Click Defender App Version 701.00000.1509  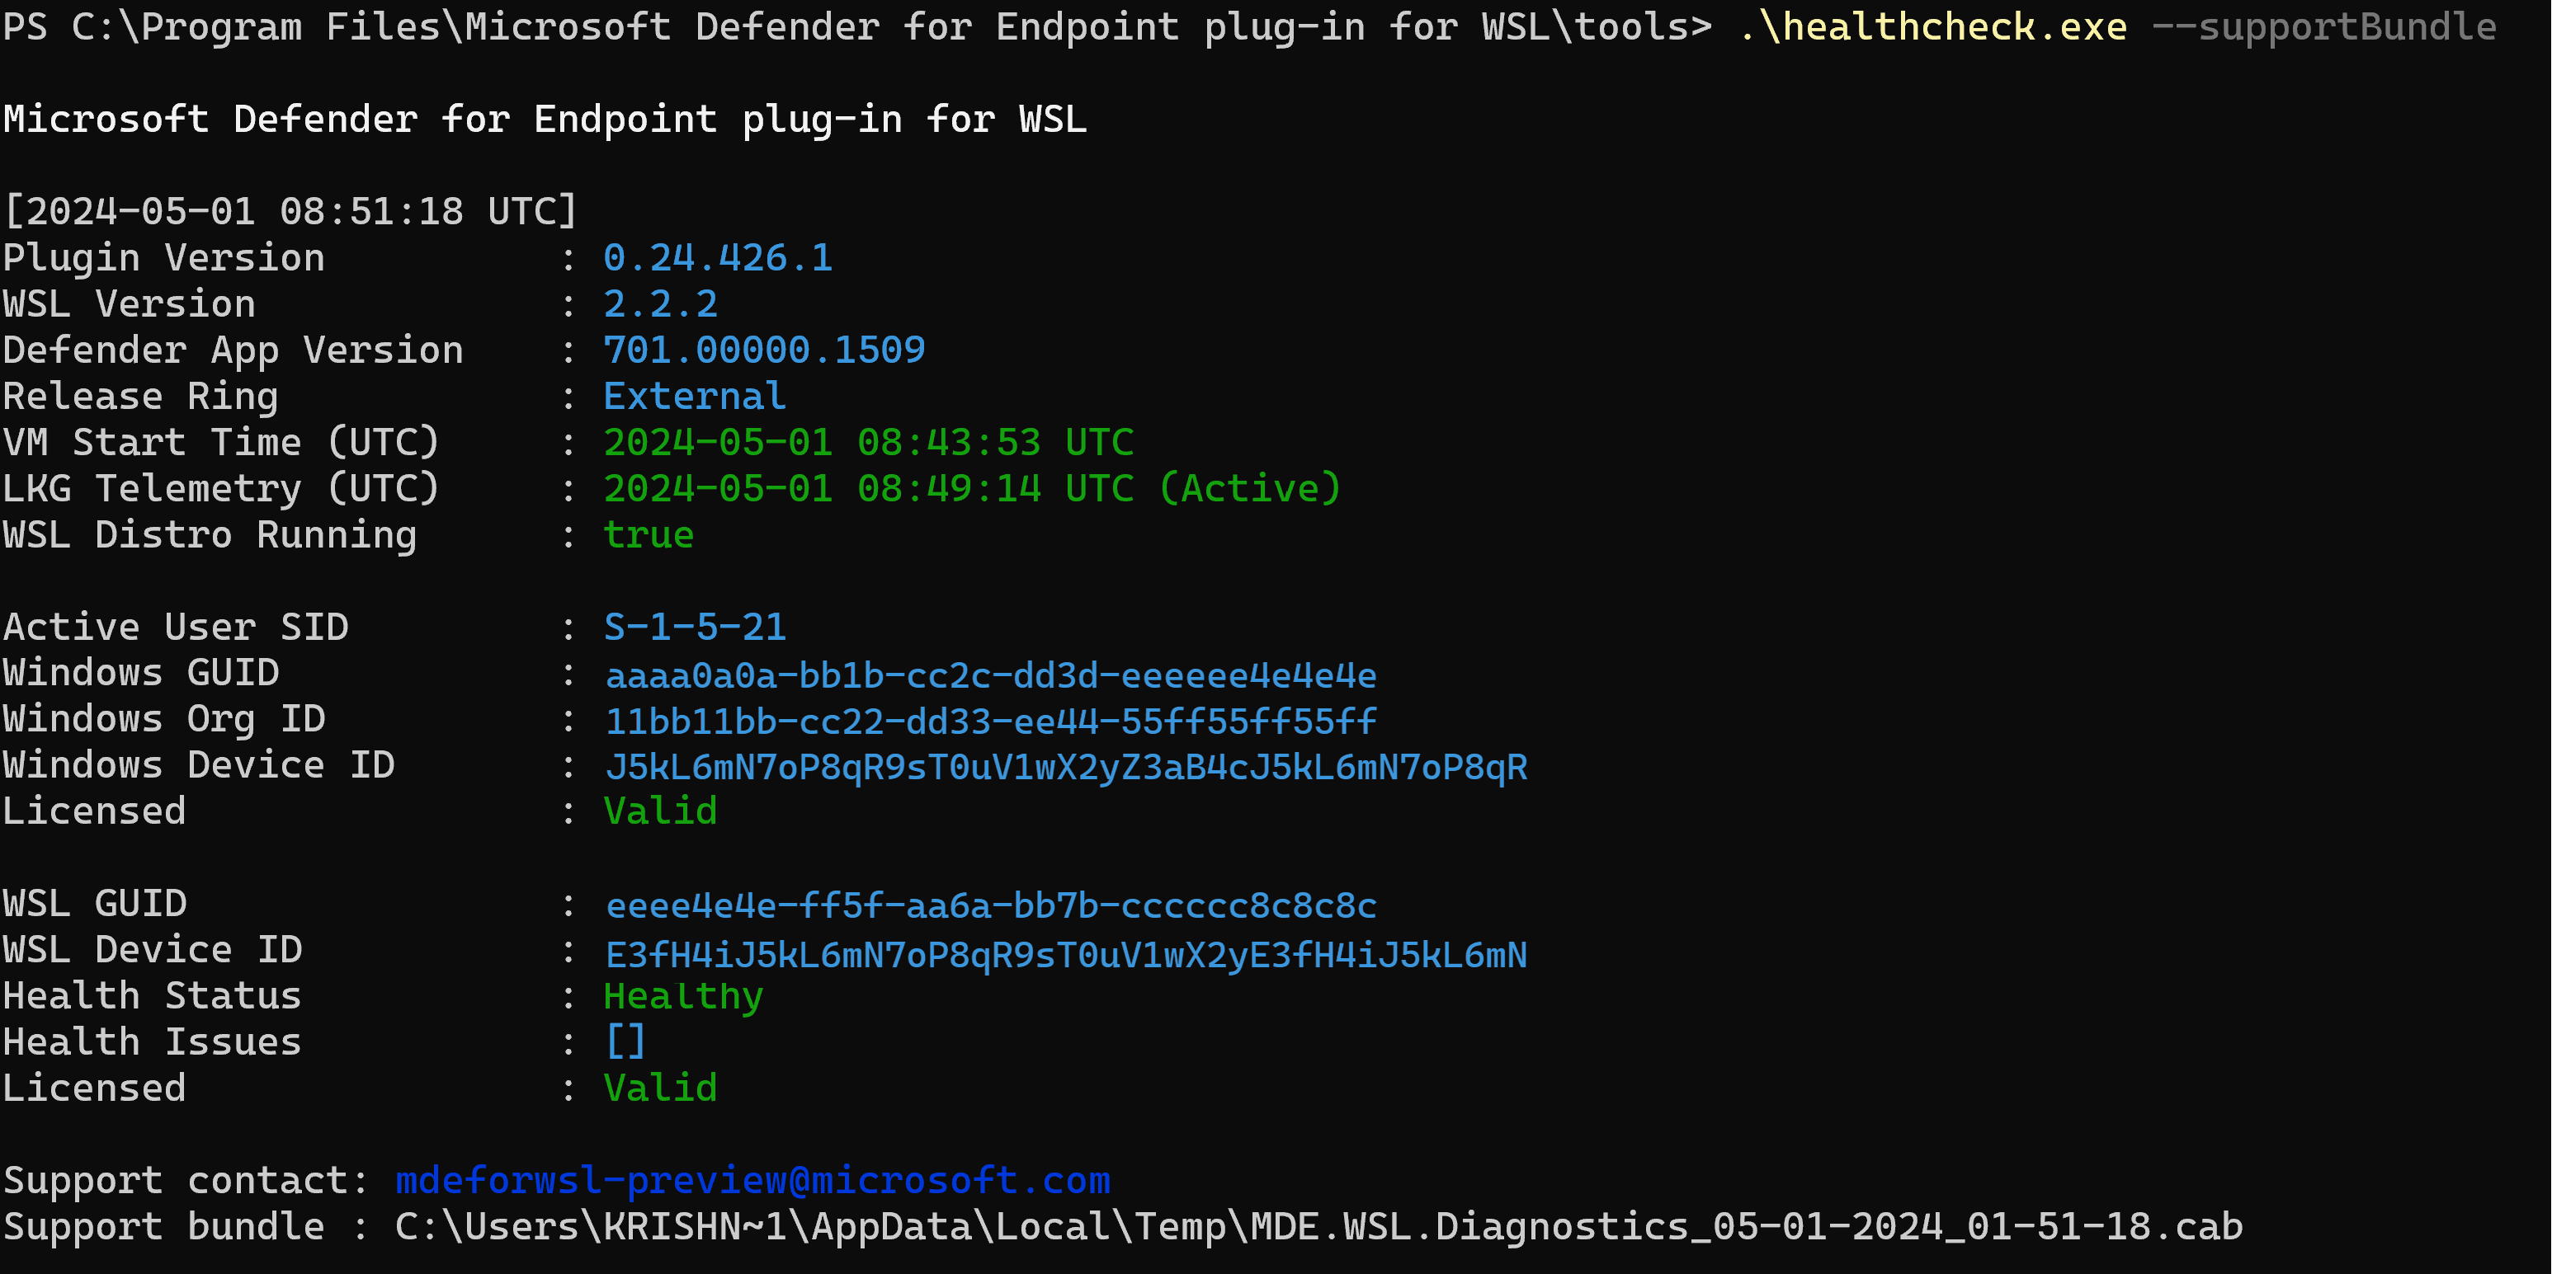(x=764, y=350)
